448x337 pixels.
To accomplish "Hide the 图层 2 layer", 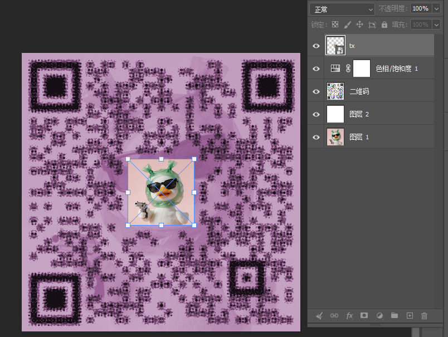I will coord(316,114).
